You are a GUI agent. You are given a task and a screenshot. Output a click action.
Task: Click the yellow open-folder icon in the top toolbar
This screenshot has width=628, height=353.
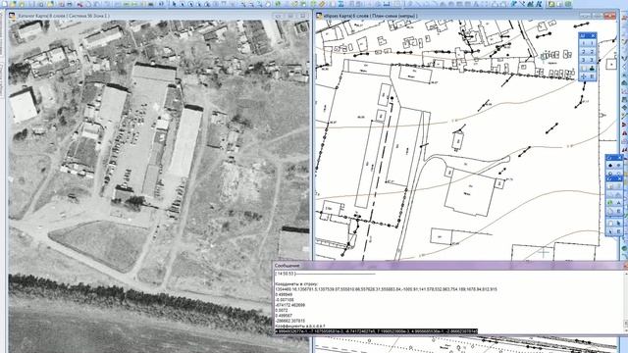tap(13, 4)
